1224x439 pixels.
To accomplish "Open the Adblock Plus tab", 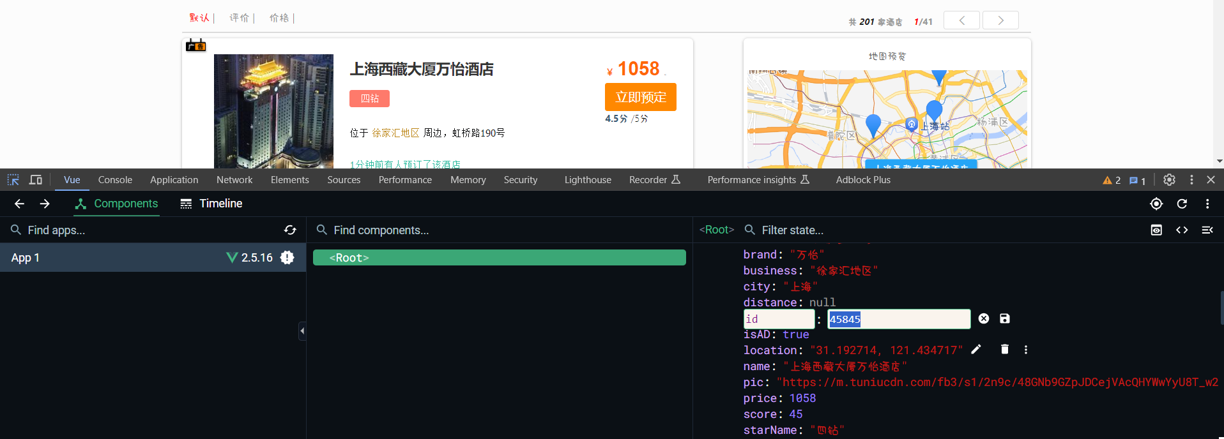I will pos(863,180).
